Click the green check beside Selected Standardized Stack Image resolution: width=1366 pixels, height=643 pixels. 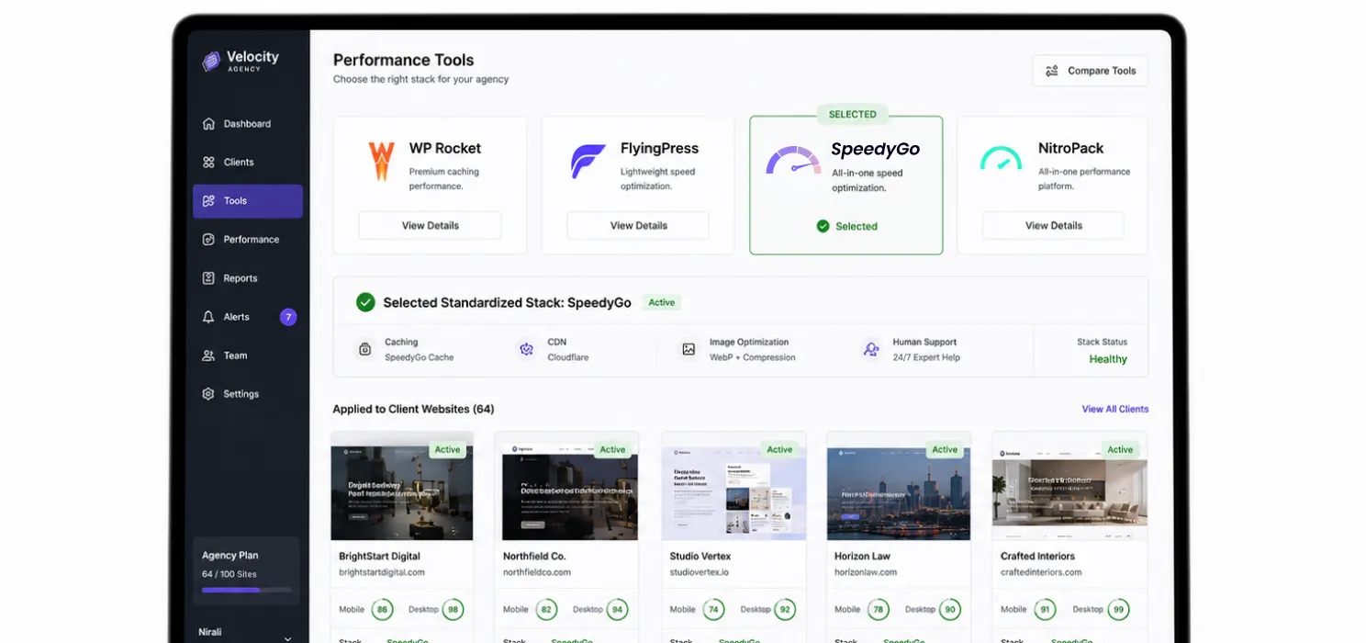point(365,302)
